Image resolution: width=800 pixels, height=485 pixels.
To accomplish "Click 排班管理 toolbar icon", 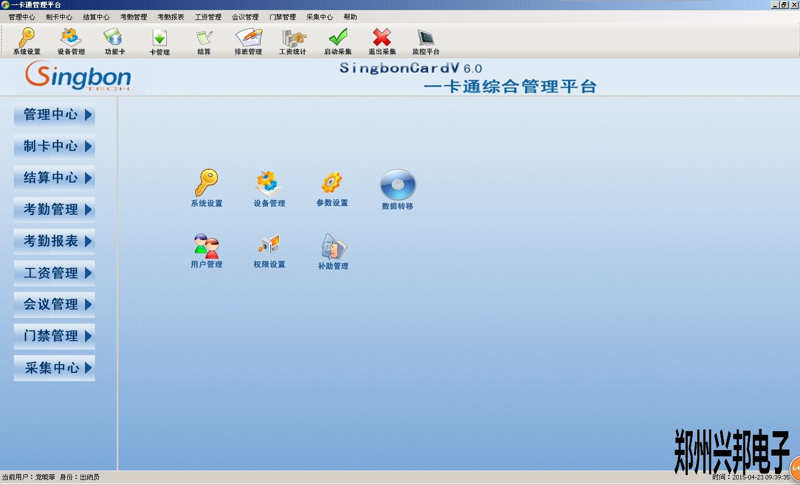I will click(248, 42).
